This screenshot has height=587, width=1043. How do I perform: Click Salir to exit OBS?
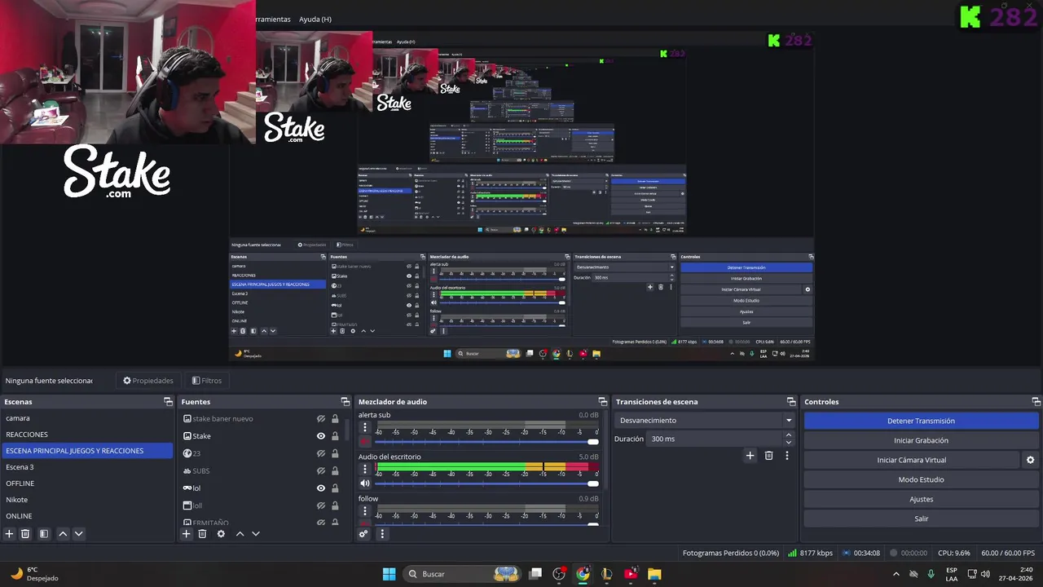click(x=921, y=519)
